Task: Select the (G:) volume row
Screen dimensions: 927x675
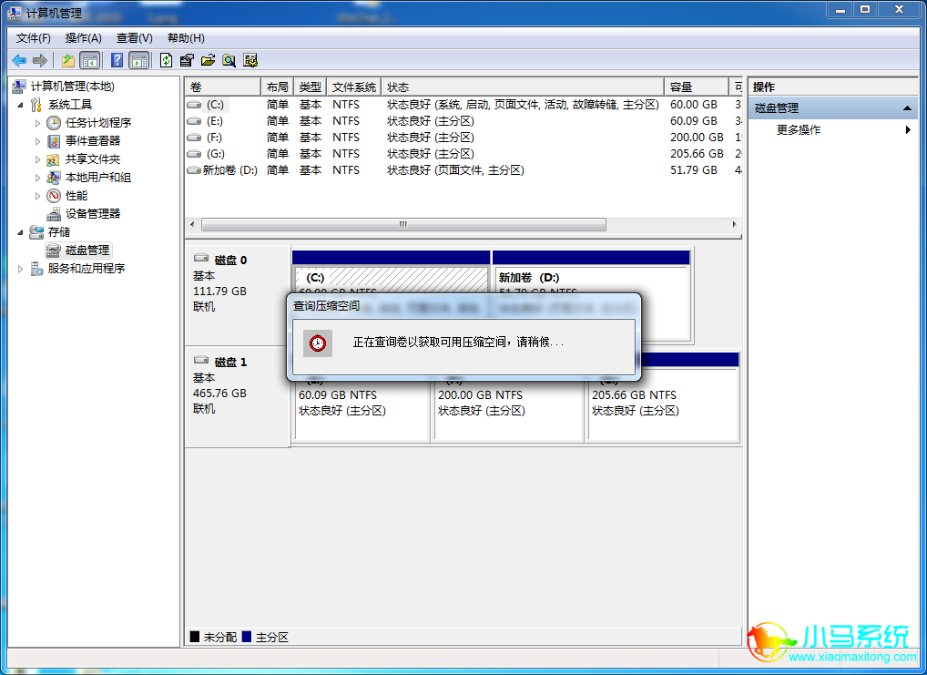Action: point(463,154)
